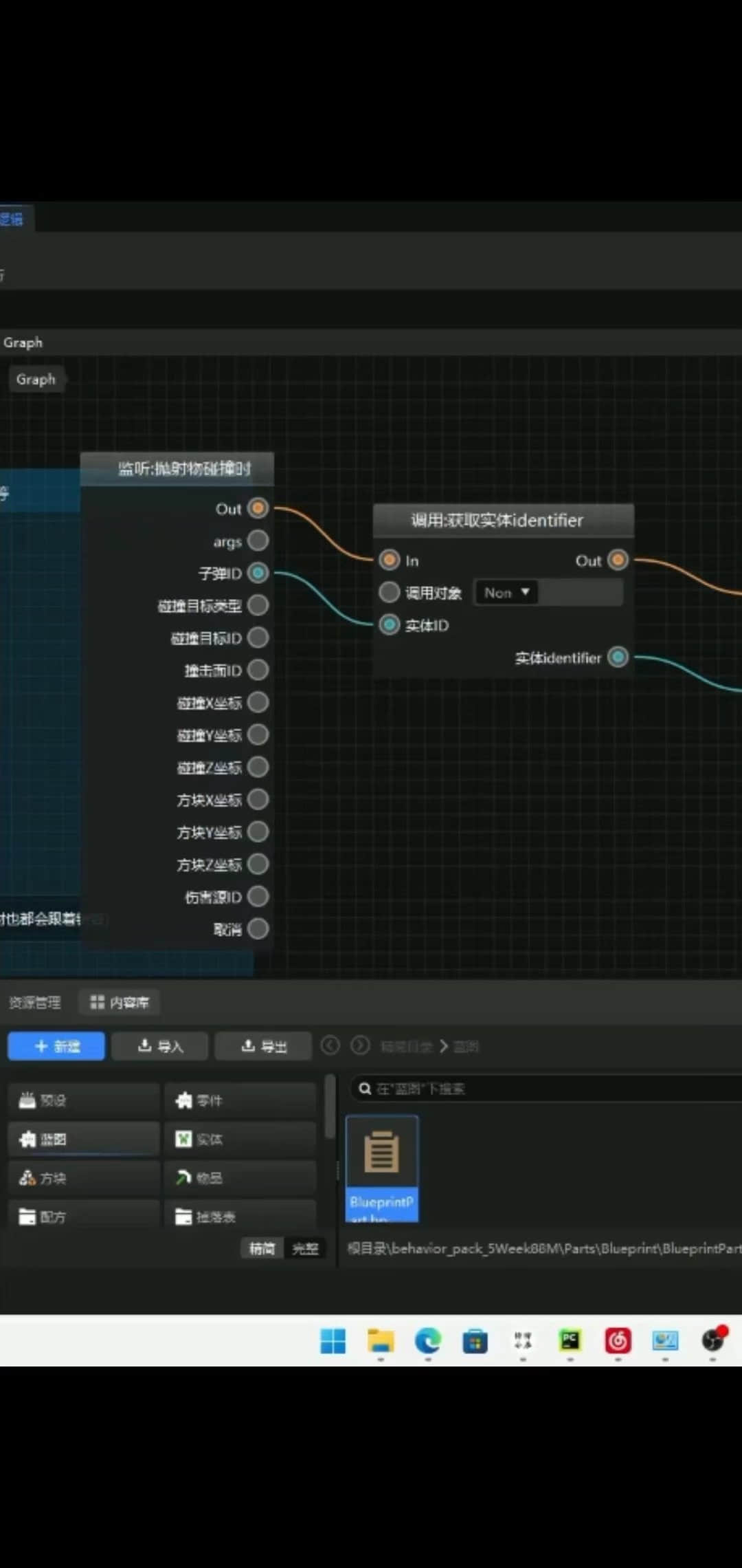The width and height of the screenshot is (742, 1568).
Task: Click the 实体identifier output pin
Action: click(618, 657)
